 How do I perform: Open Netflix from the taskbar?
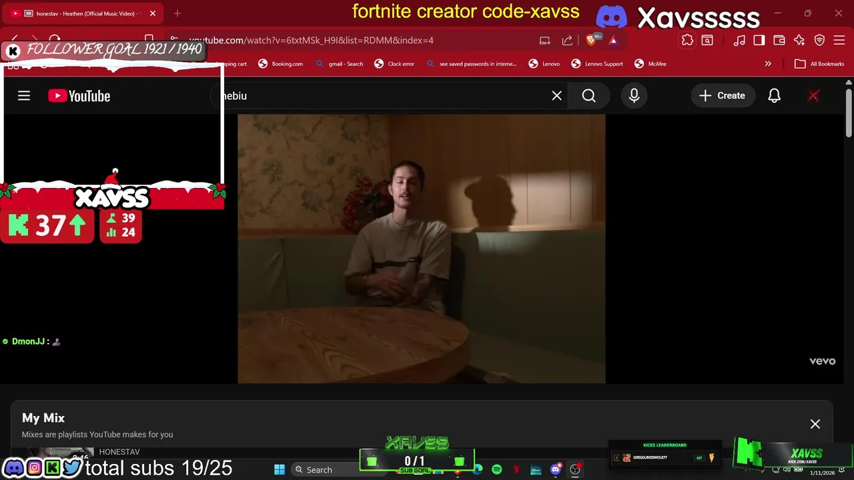(516, 469)
